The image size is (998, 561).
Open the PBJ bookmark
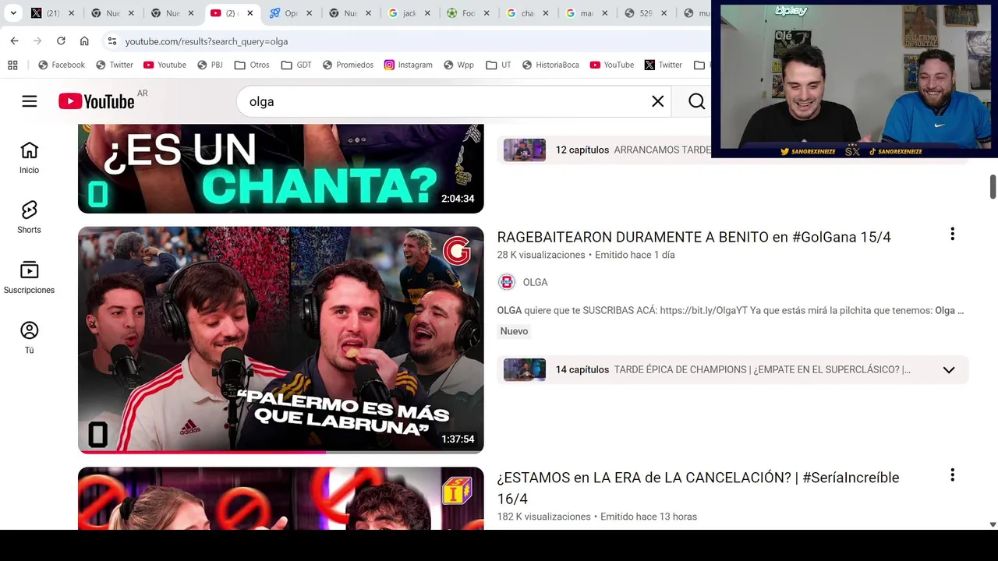coord(210,65)
